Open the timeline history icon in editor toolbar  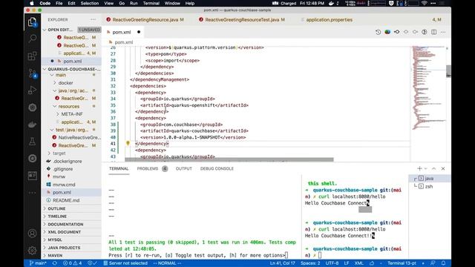[x=378, y=32]
